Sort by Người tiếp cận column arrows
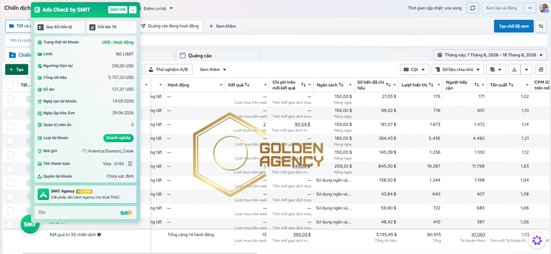 477,85
